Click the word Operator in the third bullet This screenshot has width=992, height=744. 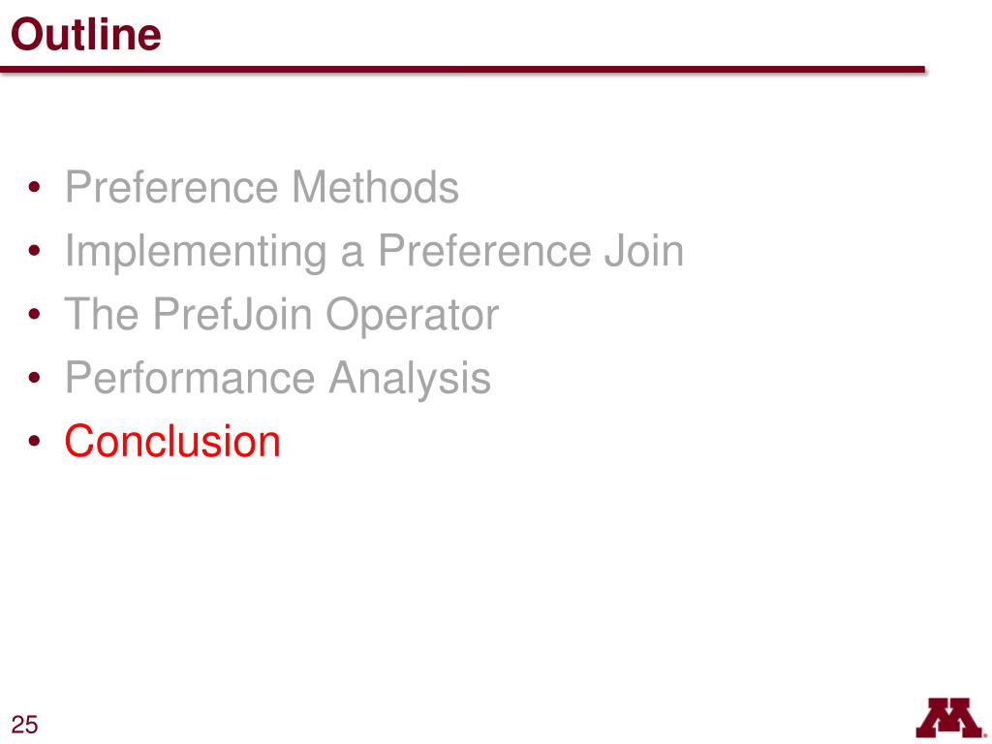[413, 316]
